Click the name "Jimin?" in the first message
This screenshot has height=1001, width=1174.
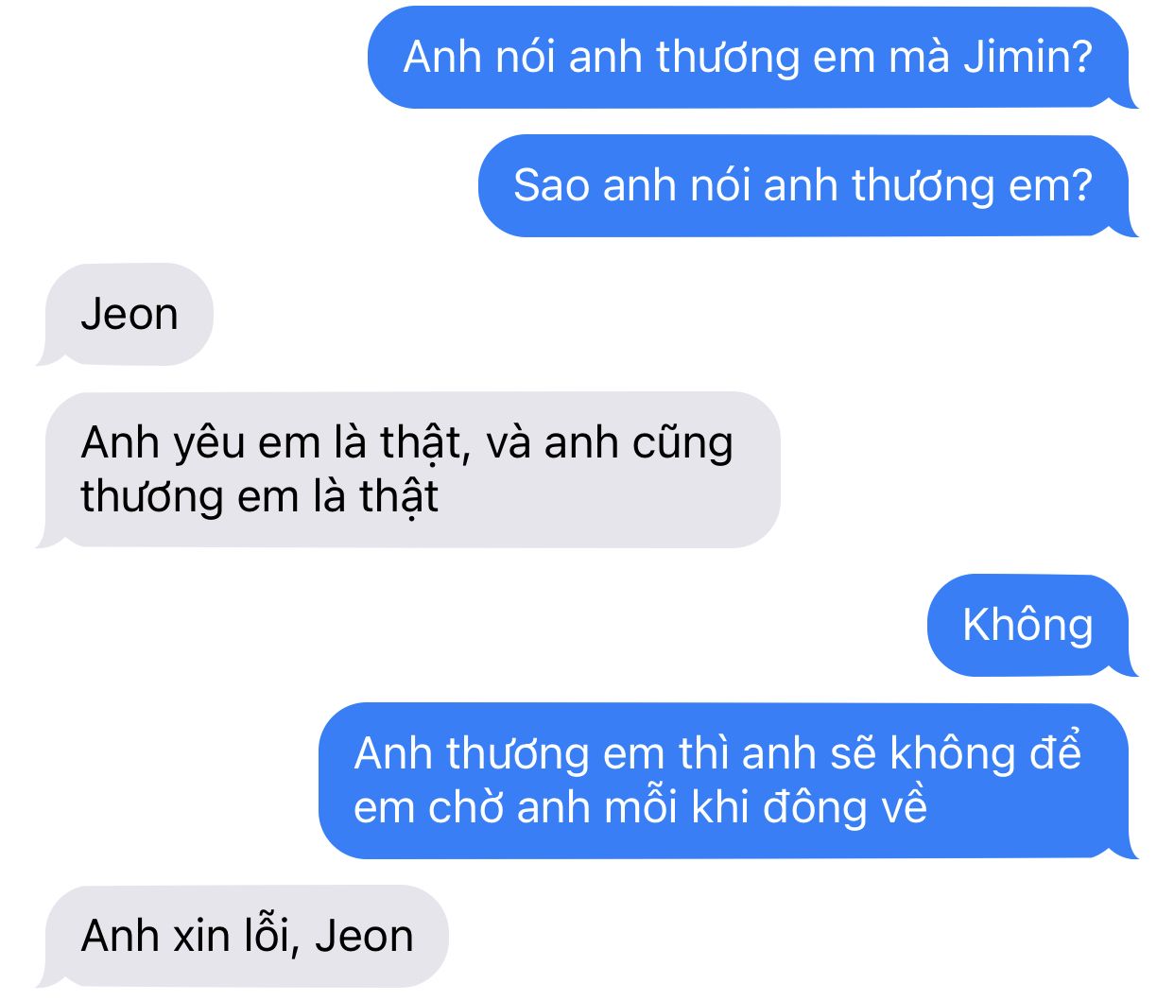click(x=1028, y=58)
